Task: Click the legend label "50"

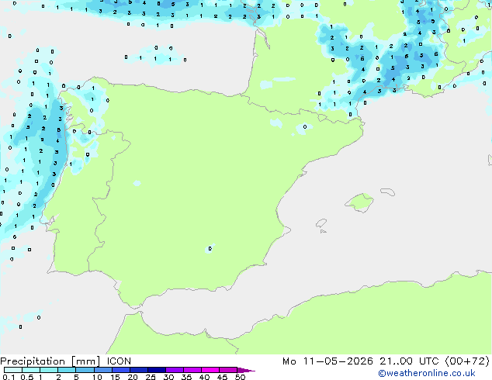Action: 240,377
